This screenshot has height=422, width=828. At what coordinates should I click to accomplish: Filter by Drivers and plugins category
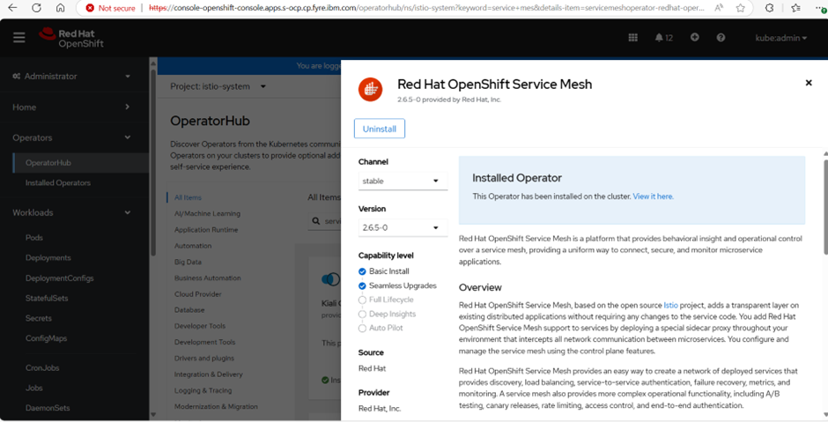(203, 358)
